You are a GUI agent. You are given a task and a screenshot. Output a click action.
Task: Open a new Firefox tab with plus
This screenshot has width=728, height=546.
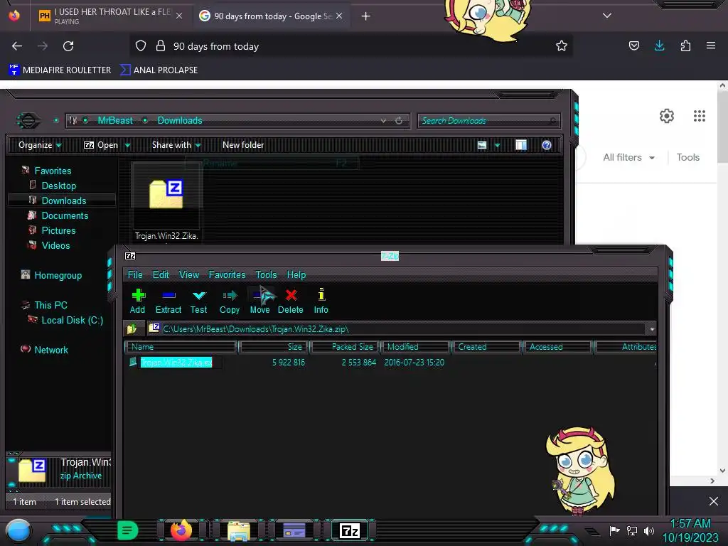click(366, 16)
